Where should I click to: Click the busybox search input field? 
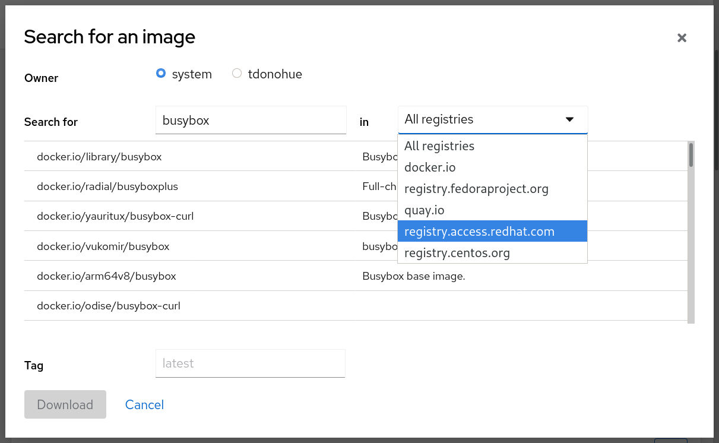coord(251,120)
